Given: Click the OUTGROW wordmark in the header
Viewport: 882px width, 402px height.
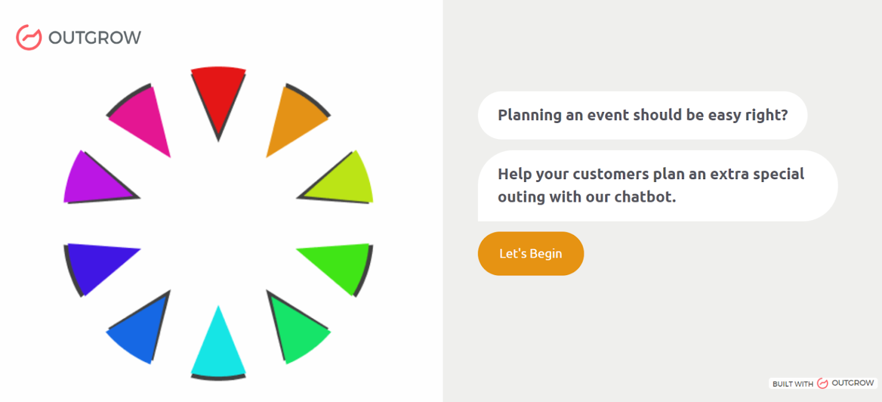Looking at the screenshot, I should pos(95,38).
